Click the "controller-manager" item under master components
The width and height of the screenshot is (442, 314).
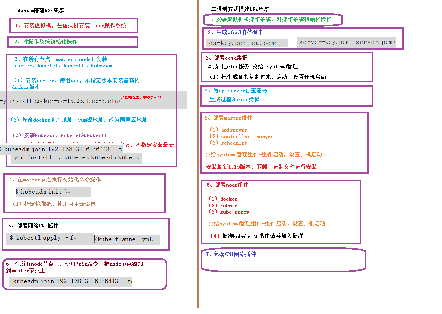247,137
